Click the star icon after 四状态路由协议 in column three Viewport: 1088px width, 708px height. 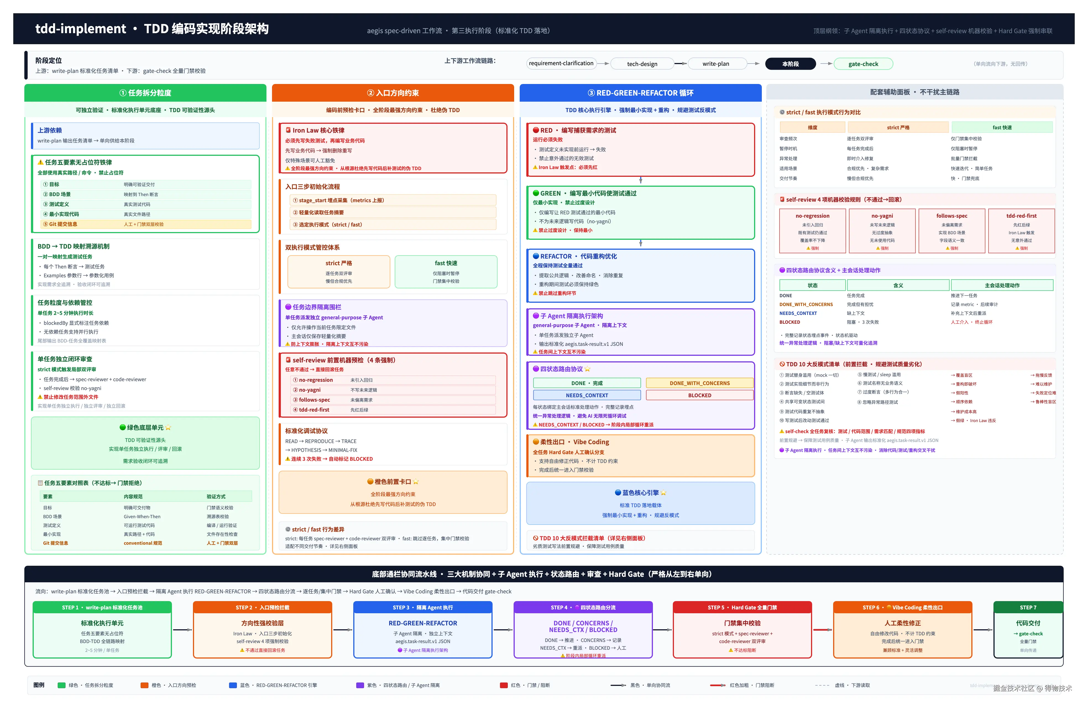[x=587, y=369]
